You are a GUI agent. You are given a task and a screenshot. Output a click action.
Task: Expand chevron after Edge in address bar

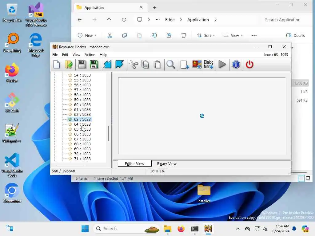tap(181, 20)
